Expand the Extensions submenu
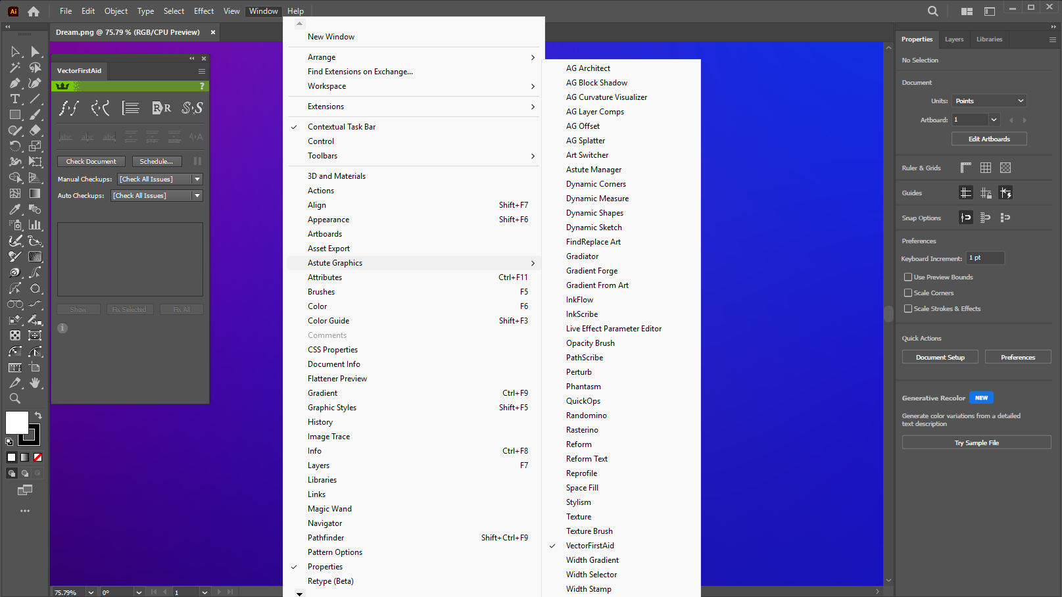The width and height of the screenshot is (1062, 597). point(414,107)
